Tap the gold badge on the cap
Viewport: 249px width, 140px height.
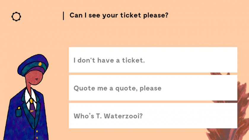[x=40, y=64]
